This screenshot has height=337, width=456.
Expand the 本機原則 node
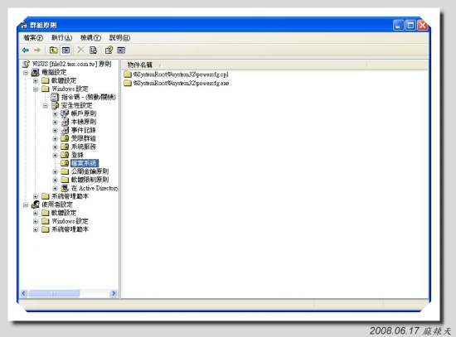[x=55, y=122]
